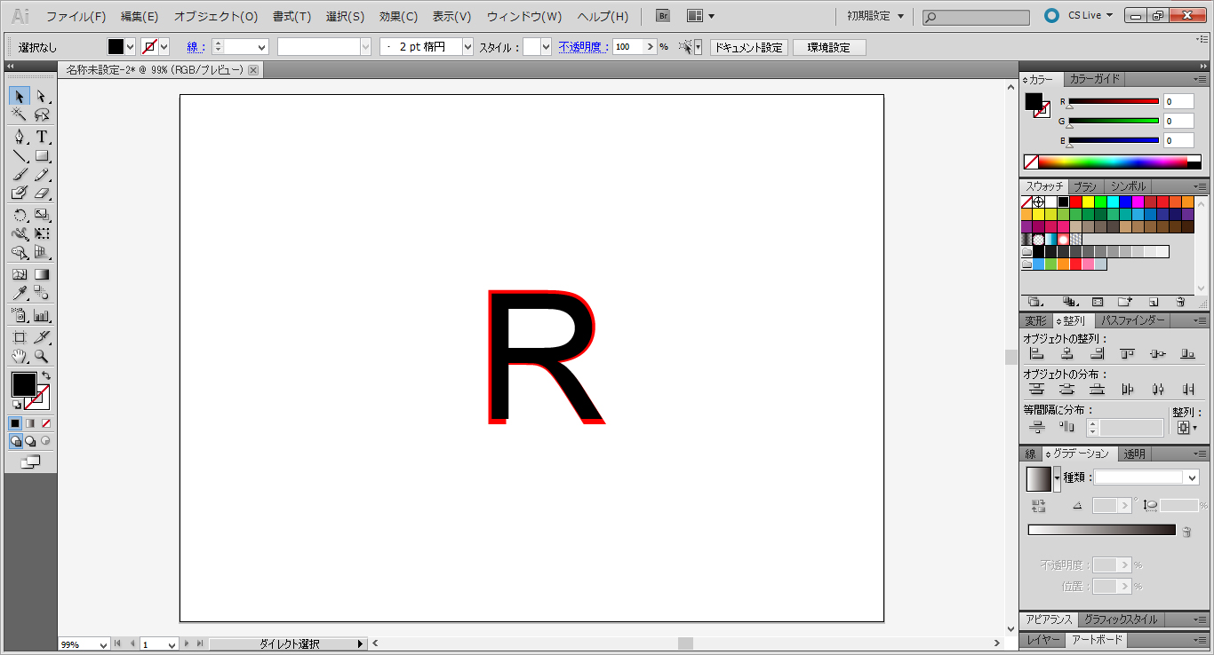Swap fill and stroke colors
The height and width of the screenshot is (655, 1214).
(x=46, y=376)
